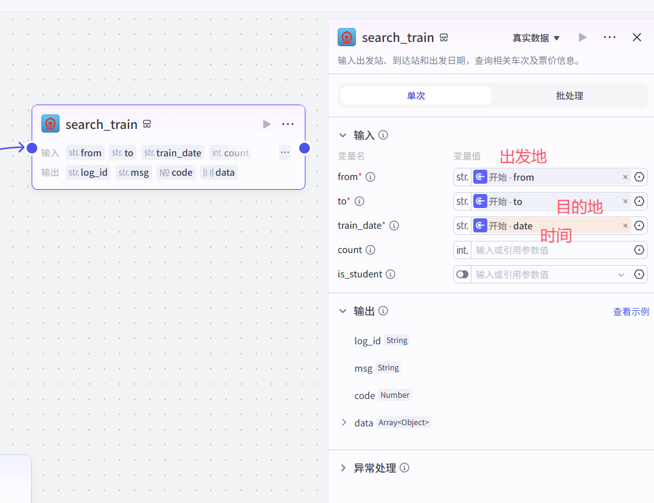Open variable picker for to field
Image resolution: width=654 pixels, height=503 pixels.
[639, 201]
